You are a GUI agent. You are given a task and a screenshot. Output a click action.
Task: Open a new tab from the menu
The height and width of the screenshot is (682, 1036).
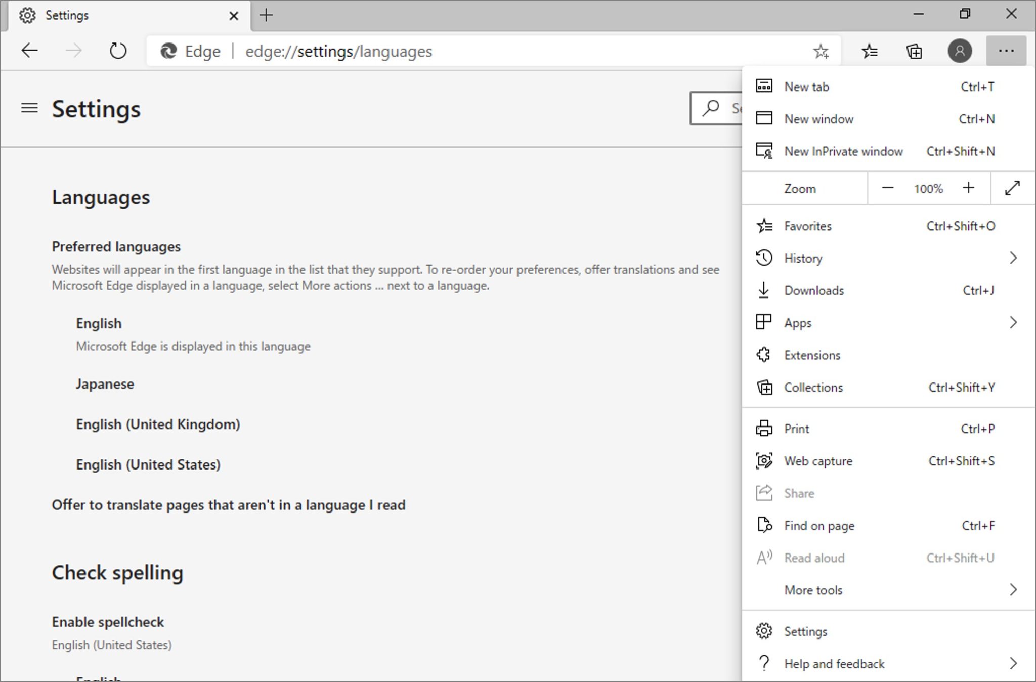point(806,86)
